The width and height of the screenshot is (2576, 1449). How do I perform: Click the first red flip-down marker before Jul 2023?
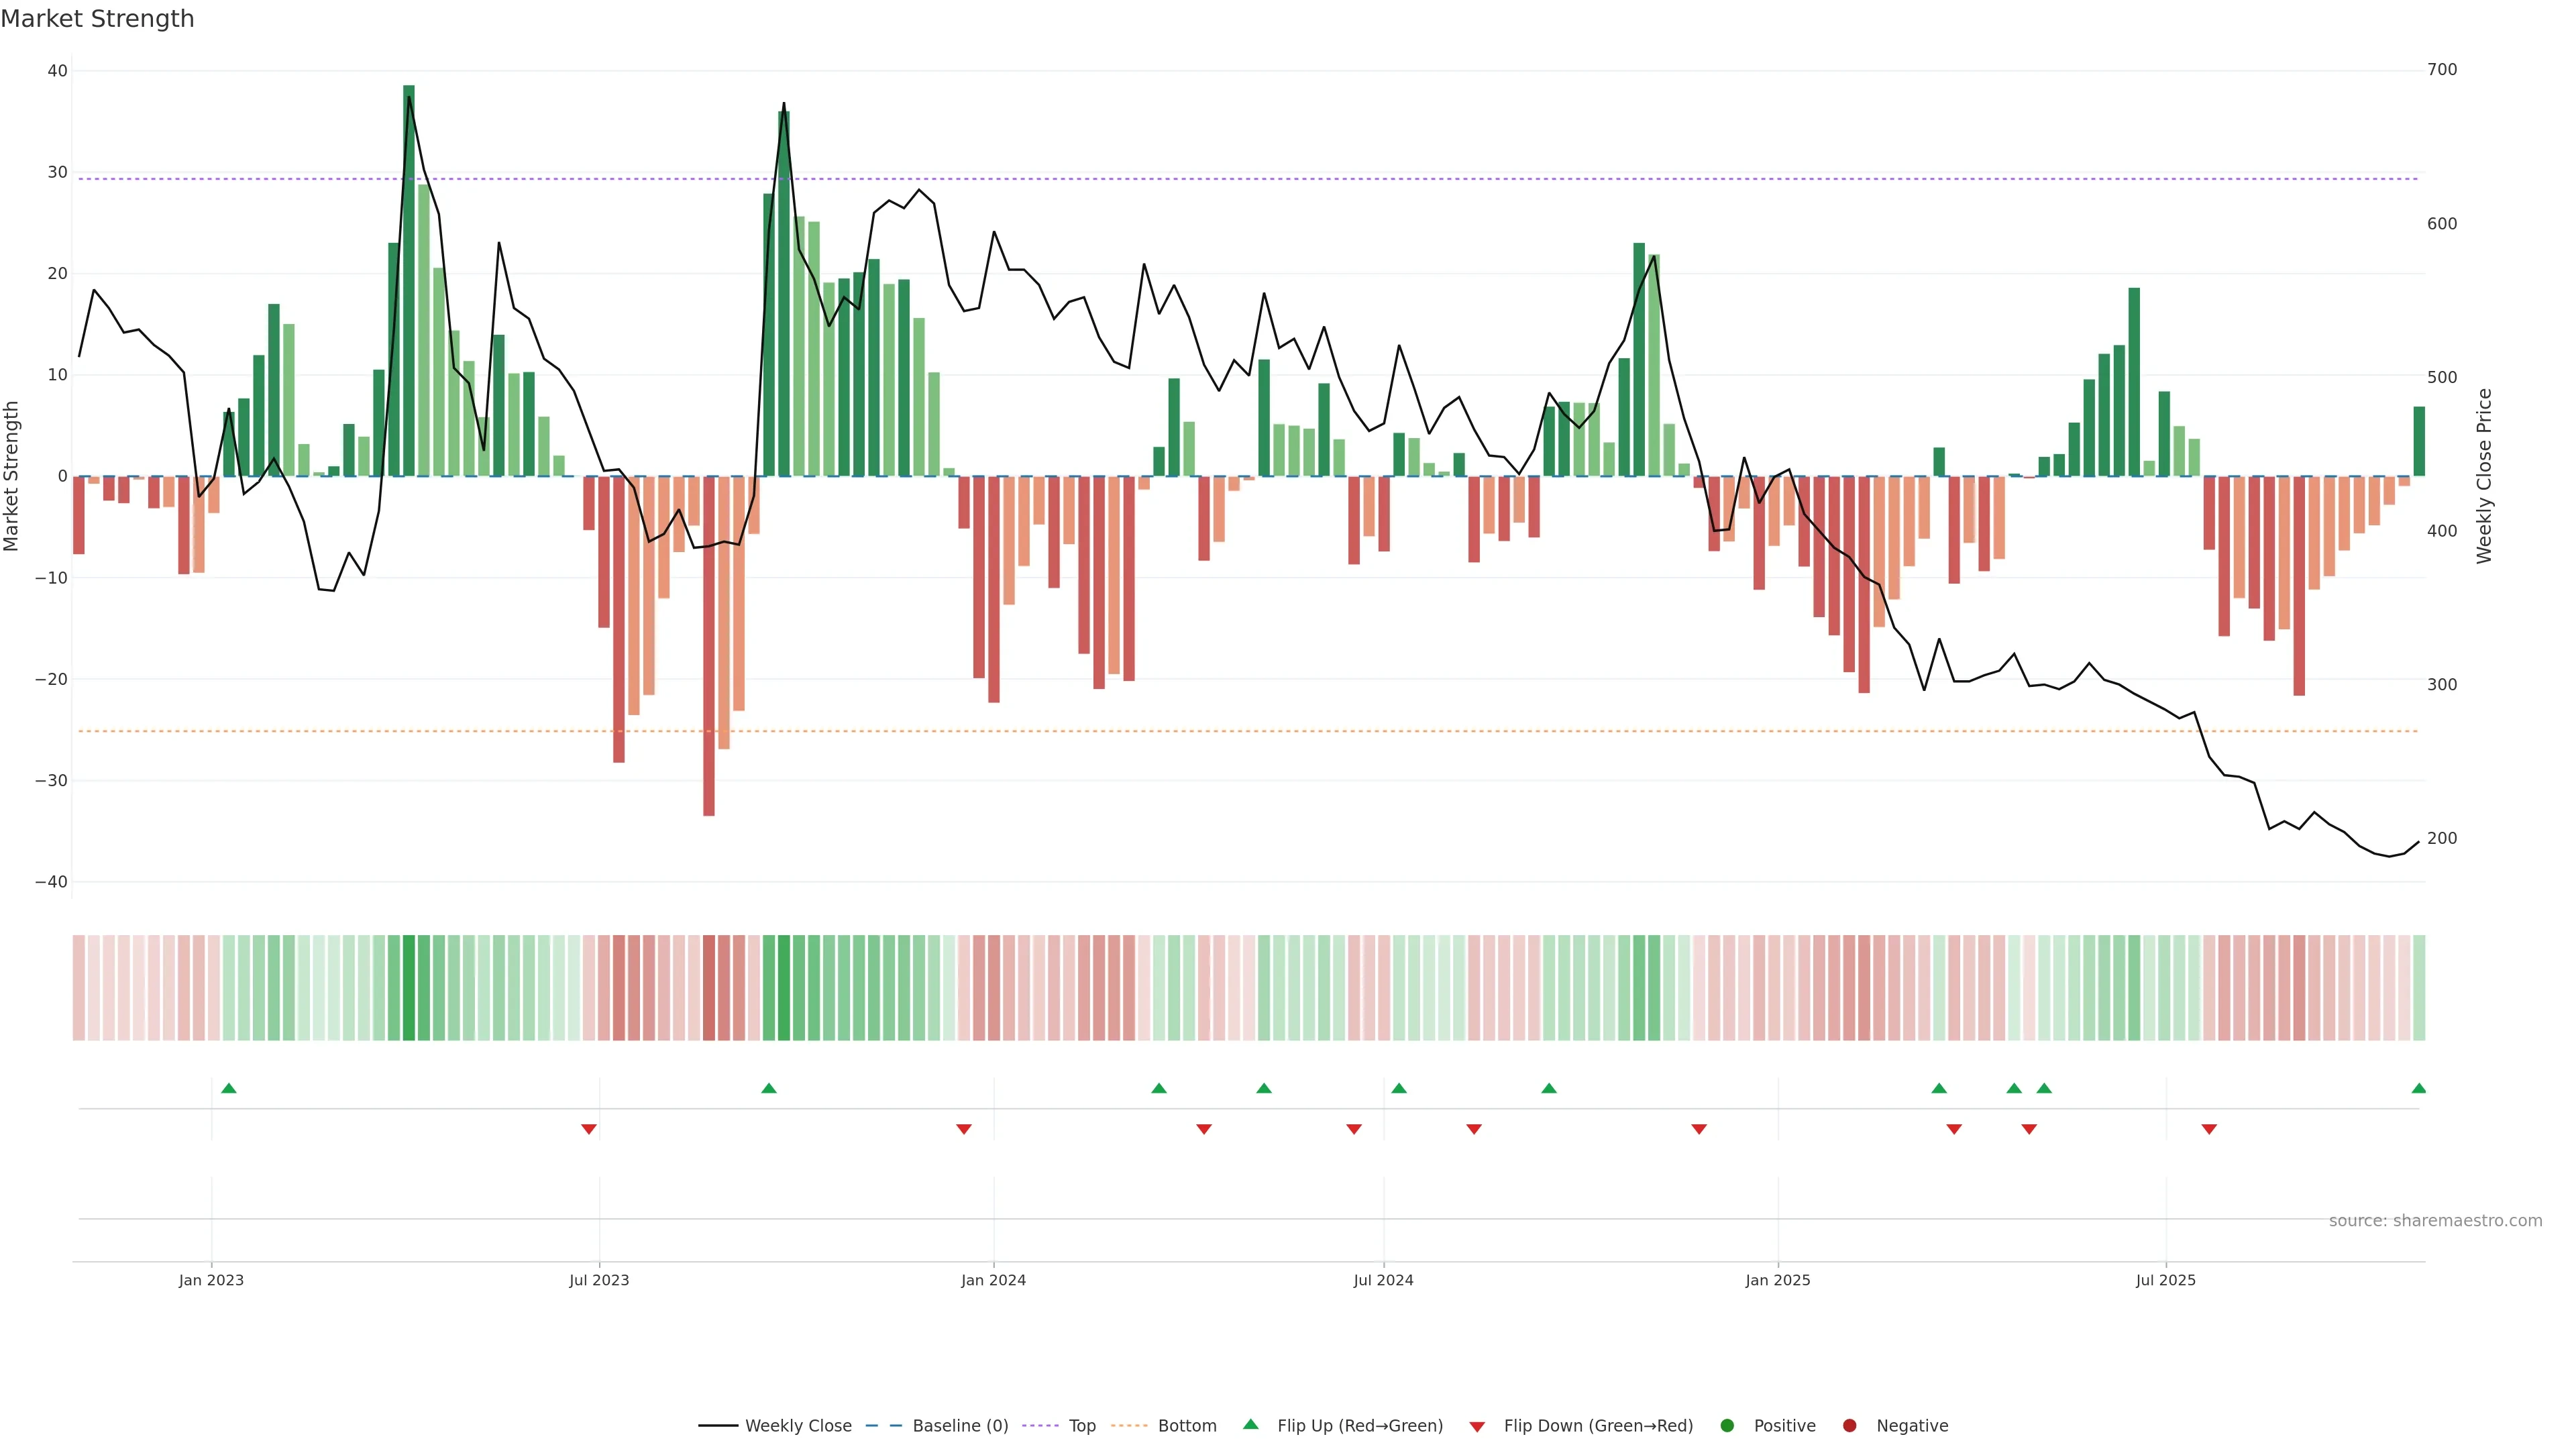click(x=589, y=1129)
